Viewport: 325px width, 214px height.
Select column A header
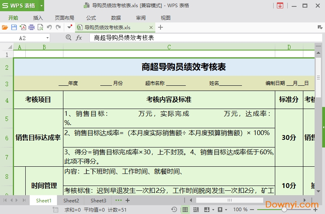20,47
